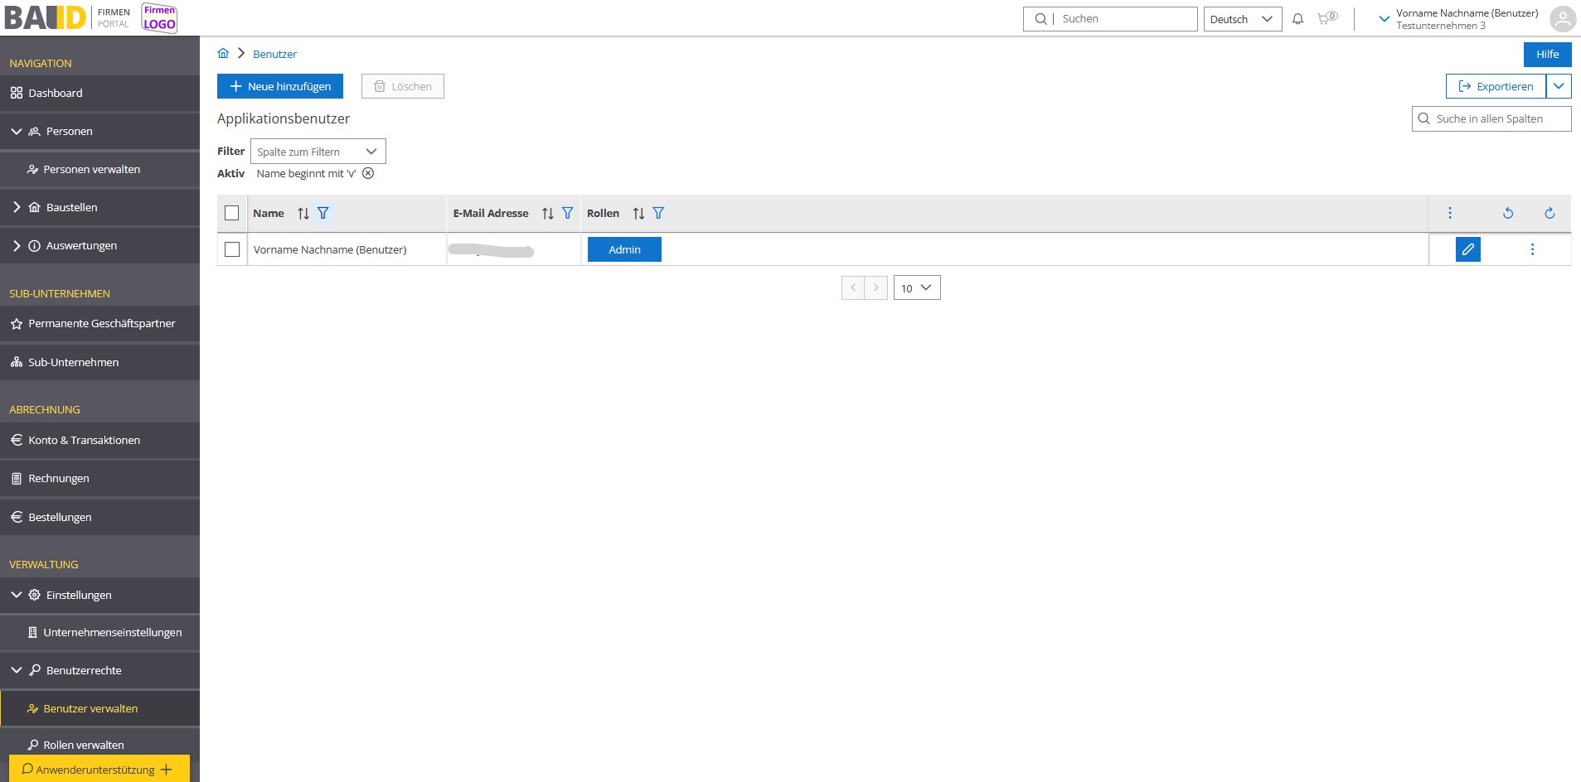Check the Vorname Nachname row checkbox
Image resolution: width=1581 pixels, height=782 pixels.
[232, 249]
